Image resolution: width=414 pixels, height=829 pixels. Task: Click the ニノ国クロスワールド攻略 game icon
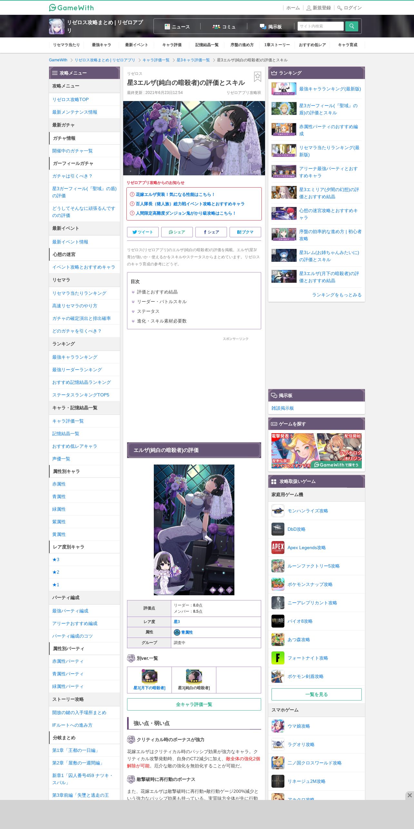[278, 763]
